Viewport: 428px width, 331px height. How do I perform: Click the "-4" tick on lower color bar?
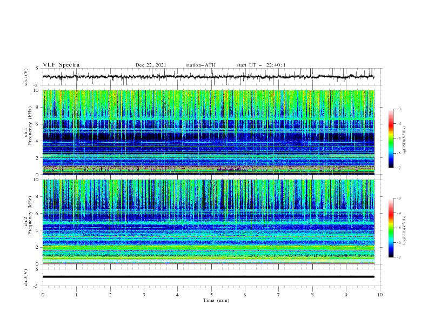click(x=398, y=213)
